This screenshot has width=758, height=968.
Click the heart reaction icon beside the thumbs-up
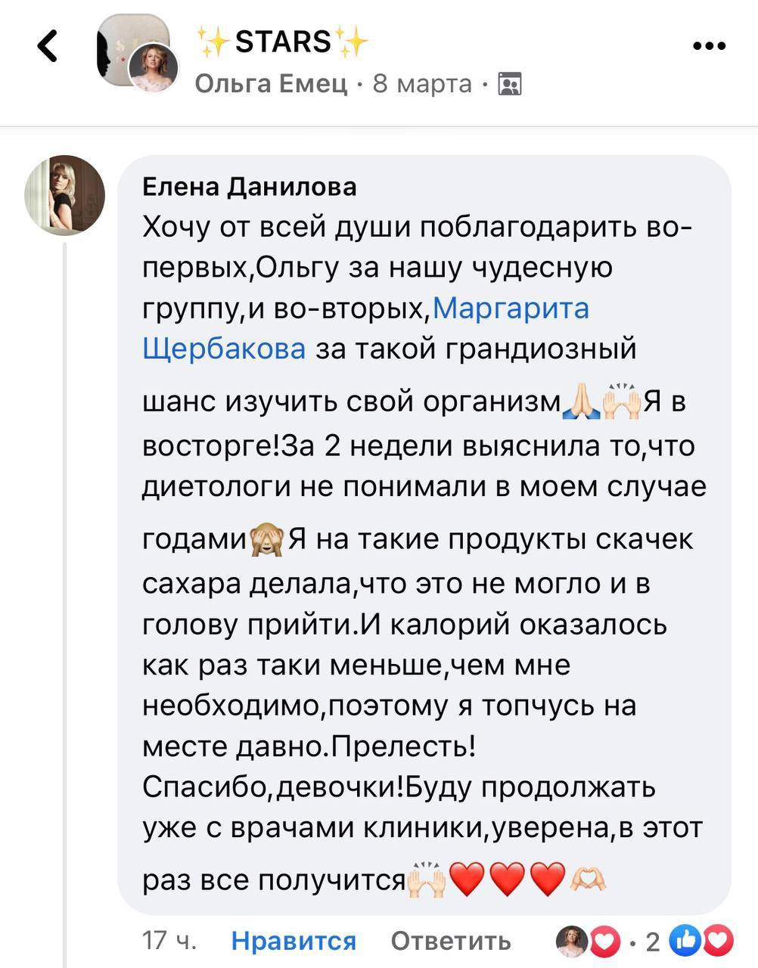719,941
